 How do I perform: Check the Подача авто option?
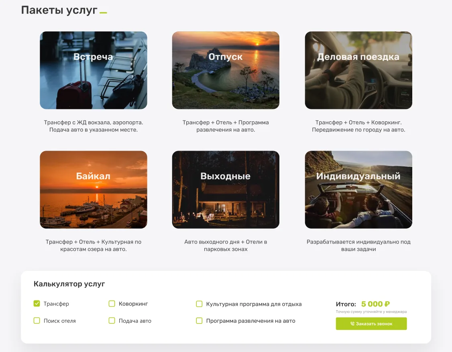(x=112, y=321)
